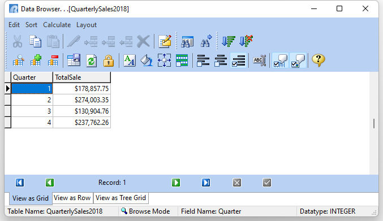
Task: Click the accept edit checkmark button
Action: 267,183
